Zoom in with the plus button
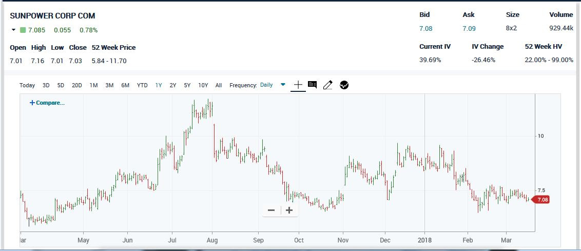The width and height of the screenshot is (581, 251). 289,210
